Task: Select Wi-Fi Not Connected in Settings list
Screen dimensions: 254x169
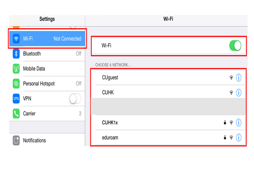Action: 47,39
